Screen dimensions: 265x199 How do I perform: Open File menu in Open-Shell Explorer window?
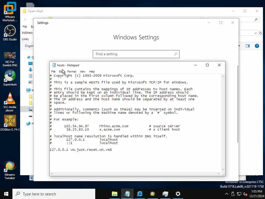25,27
